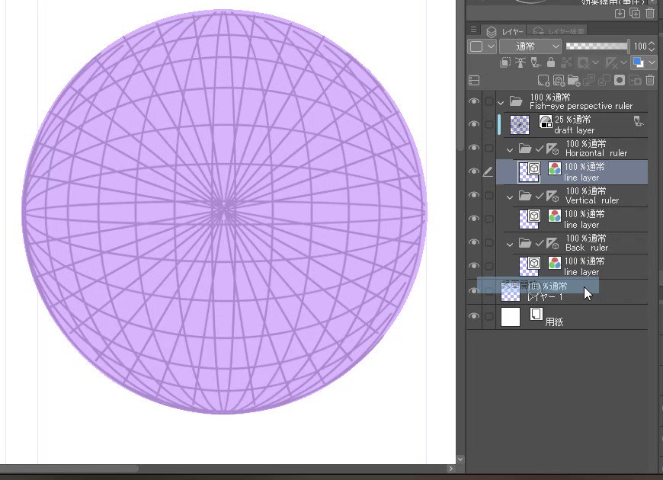Click the New Vector Layer icon
663x480 pixels.
coord(559,80)
